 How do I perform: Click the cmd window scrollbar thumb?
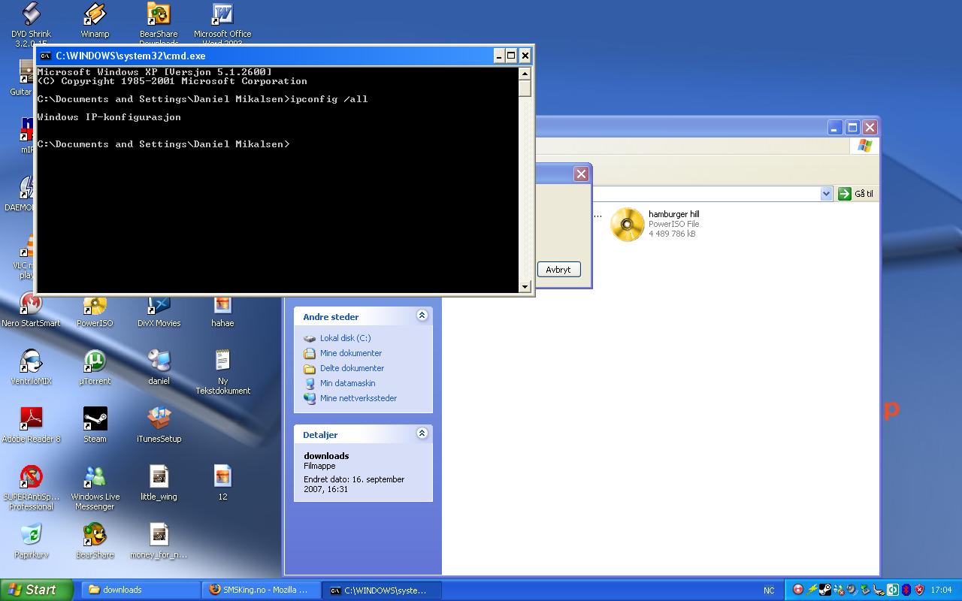click(x=525, y=88)
